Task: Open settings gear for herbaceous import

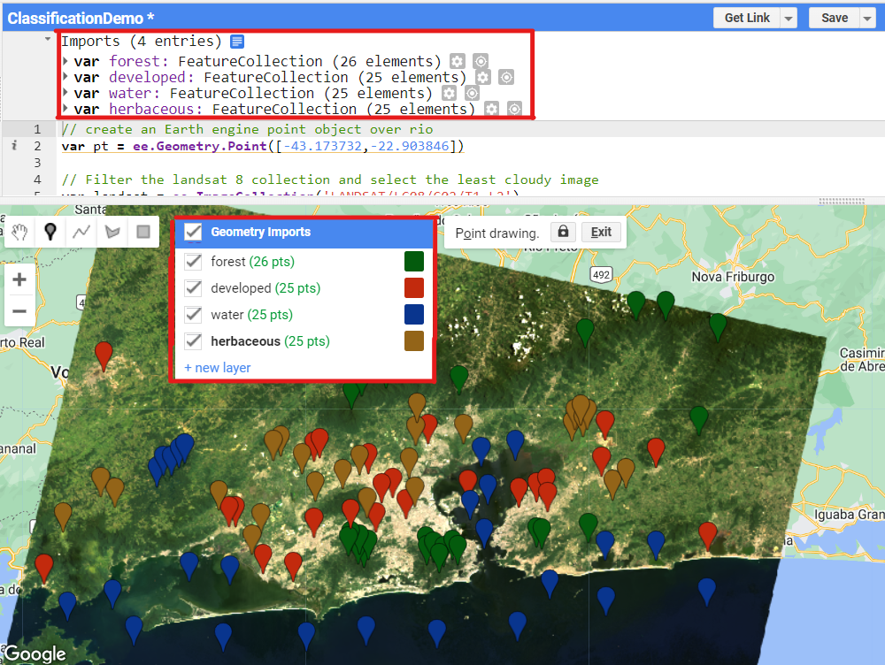Action: point(491,109)
